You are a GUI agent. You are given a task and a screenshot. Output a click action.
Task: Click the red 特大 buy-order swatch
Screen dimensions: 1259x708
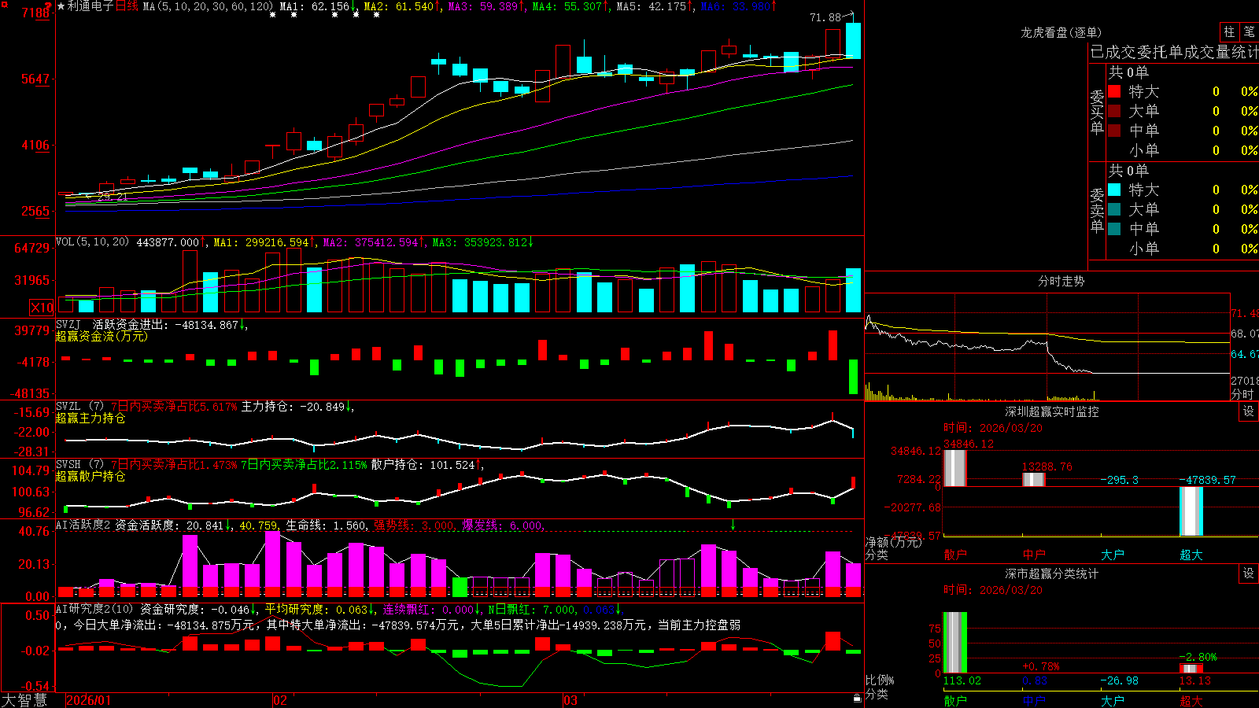coord(1114,91)
